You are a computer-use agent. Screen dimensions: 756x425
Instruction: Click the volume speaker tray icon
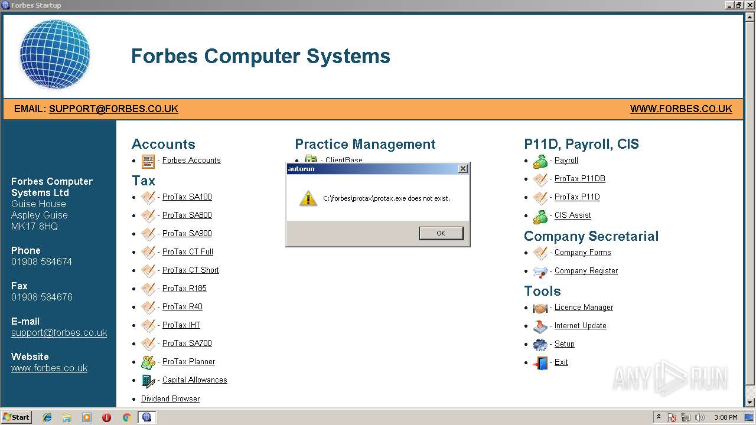(x=699, y=417)
